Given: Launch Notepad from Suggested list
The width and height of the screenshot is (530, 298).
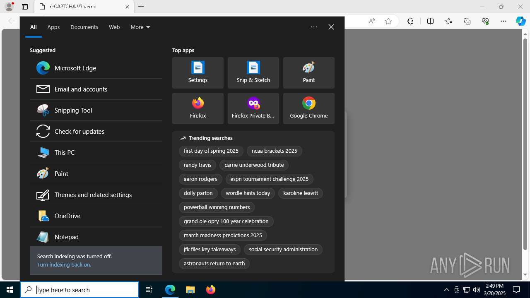Looking at the screenshot, I should [96, 237].
